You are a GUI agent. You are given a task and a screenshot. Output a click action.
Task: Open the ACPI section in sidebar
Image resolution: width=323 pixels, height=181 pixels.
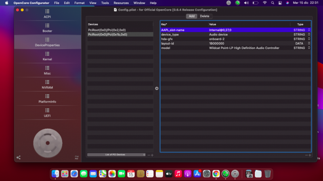[47, 14]
